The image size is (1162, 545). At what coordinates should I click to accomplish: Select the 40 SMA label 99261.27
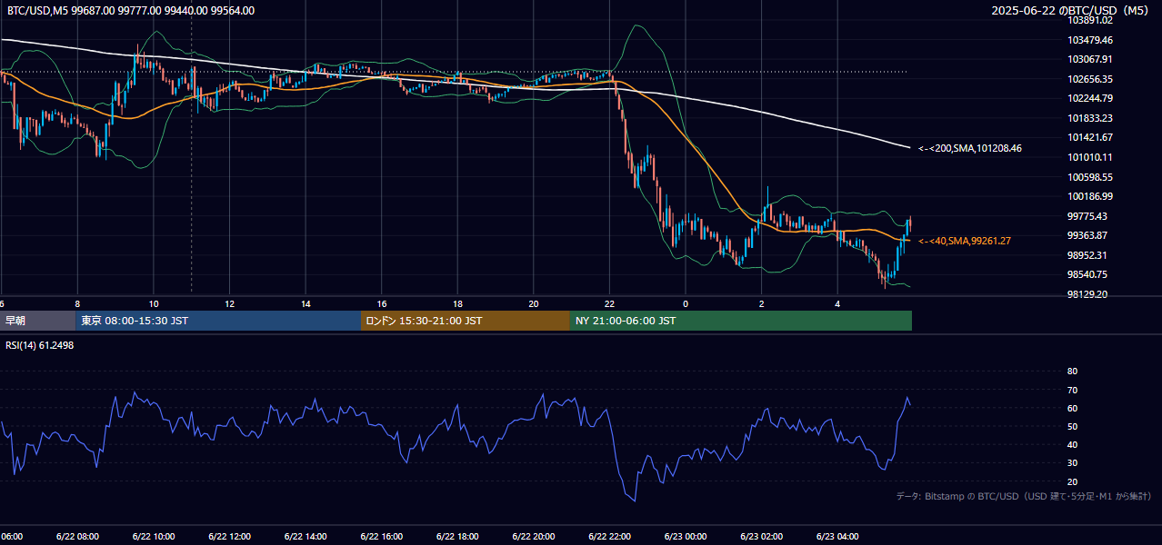(965, 241)
